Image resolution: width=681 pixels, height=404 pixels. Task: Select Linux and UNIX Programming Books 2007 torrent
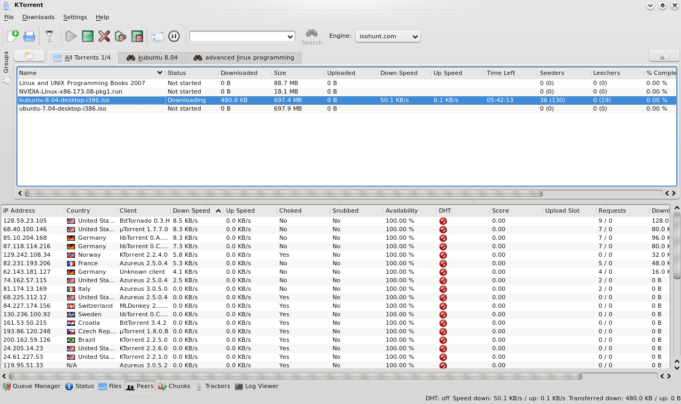point(347,83)
